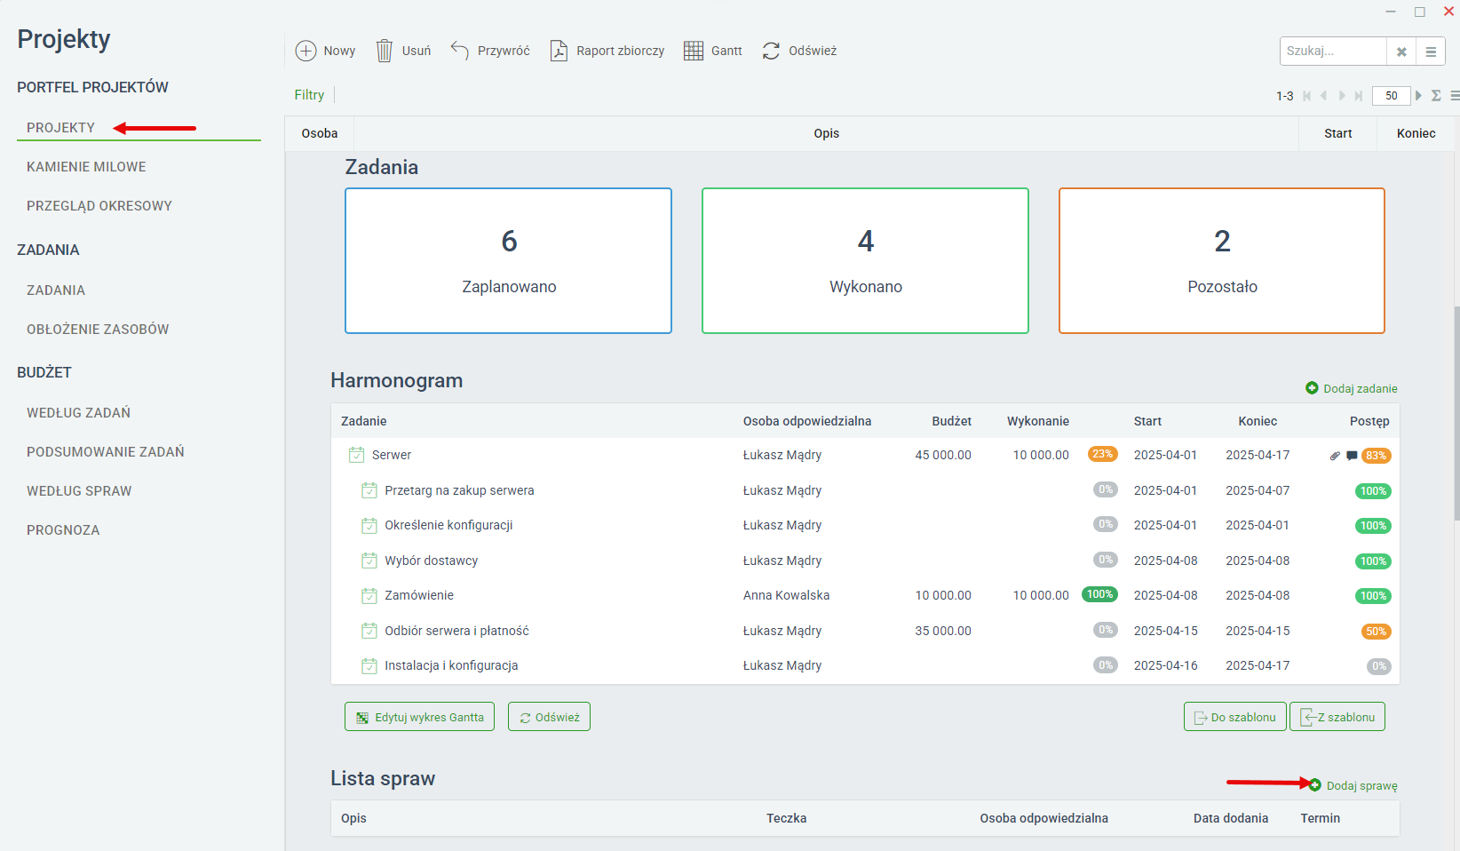This screenshot has height=851, width=1460.
Task: Click the 35 000.00 budget value
Action: [x=943, y=631]
